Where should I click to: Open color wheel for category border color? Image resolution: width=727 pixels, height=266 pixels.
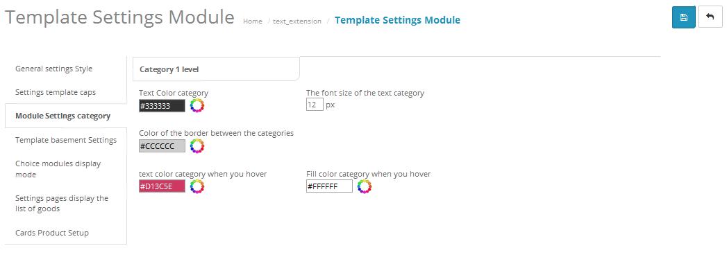tap(197, 146)
